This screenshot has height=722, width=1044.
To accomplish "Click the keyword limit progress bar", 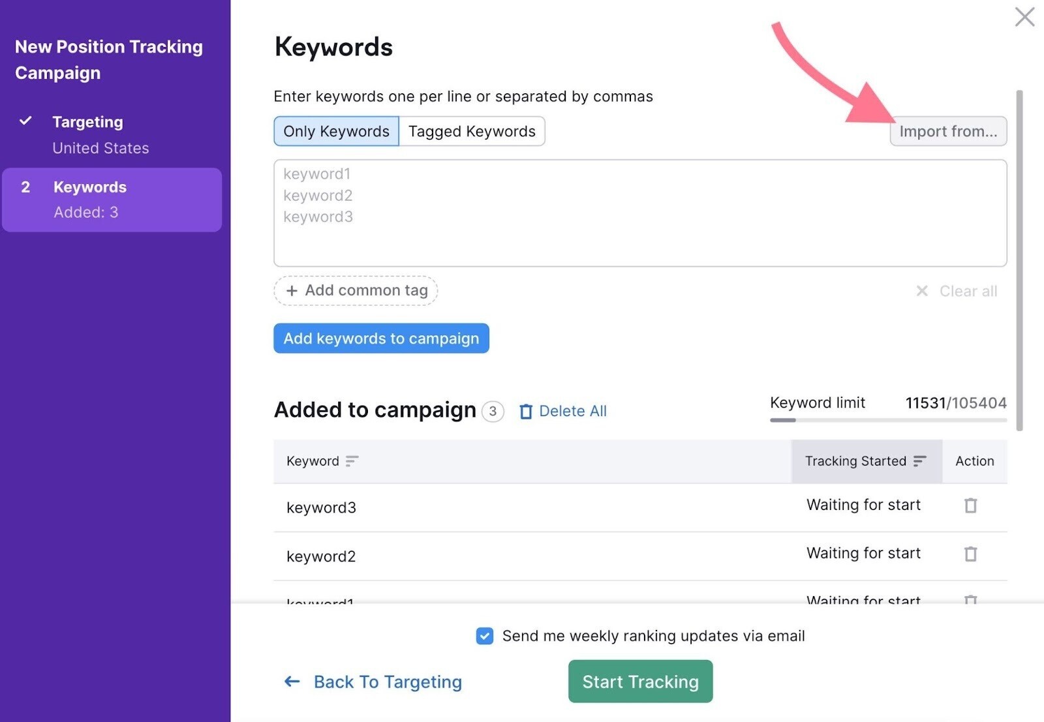I will pyautogui.click(x=887, y=419).
